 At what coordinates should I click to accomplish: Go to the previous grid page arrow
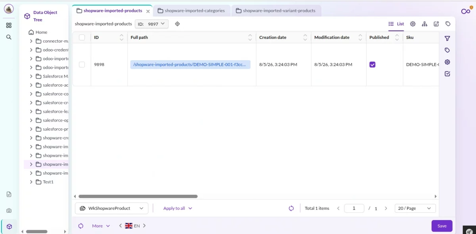338,208
